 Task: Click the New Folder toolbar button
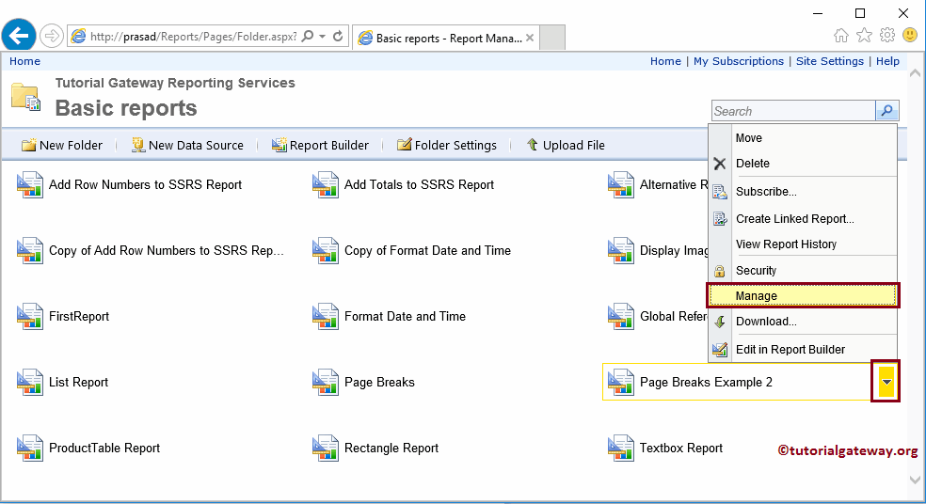tap(62, 145)
